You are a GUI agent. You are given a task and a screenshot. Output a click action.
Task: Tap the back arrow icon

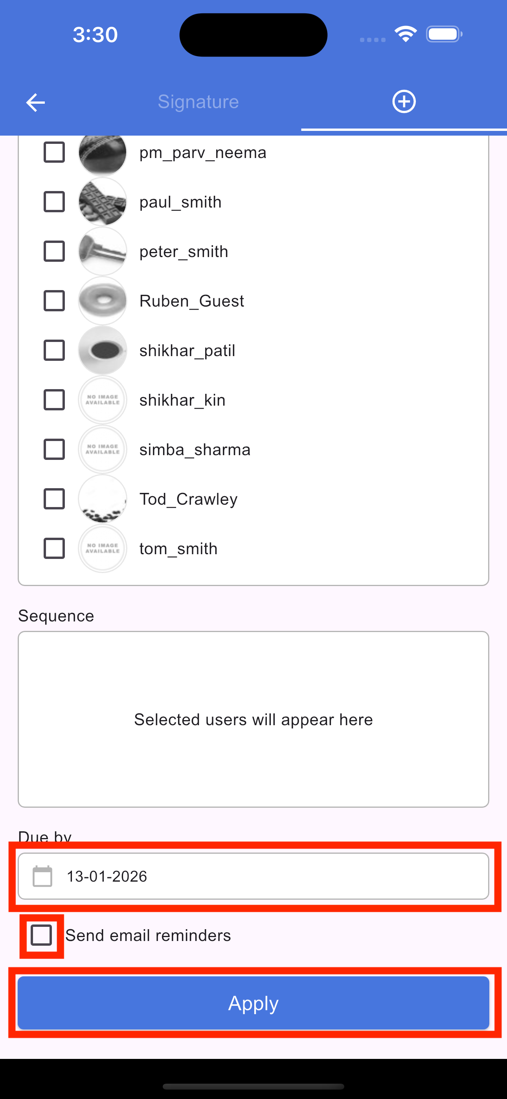click(x=35, y=102)
